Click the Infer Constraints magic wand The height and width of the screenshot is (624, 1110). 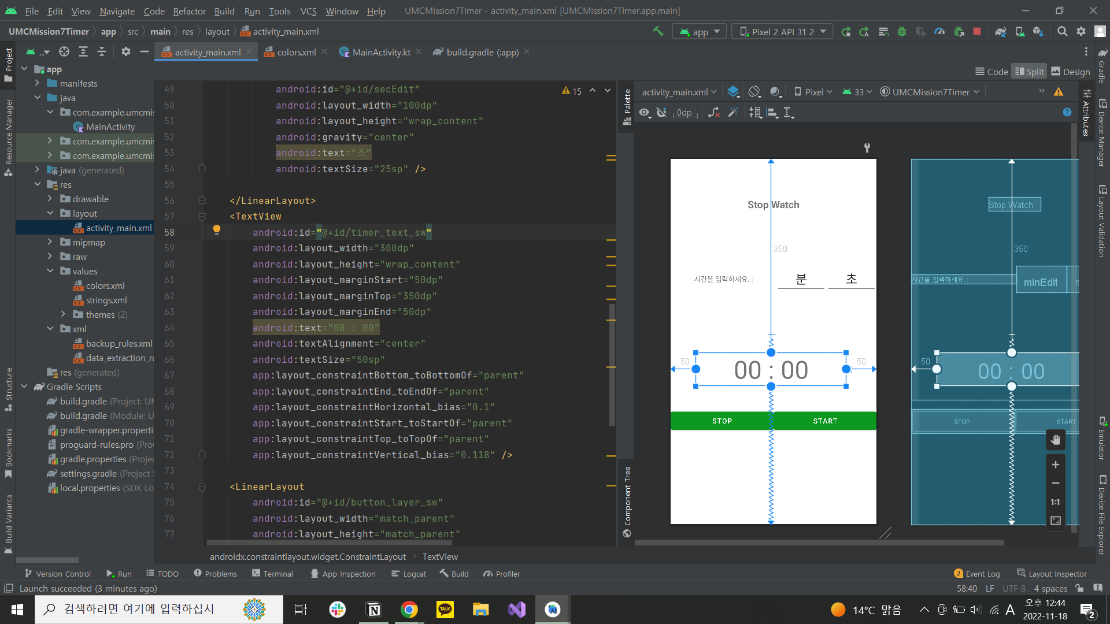coord(733,113)
